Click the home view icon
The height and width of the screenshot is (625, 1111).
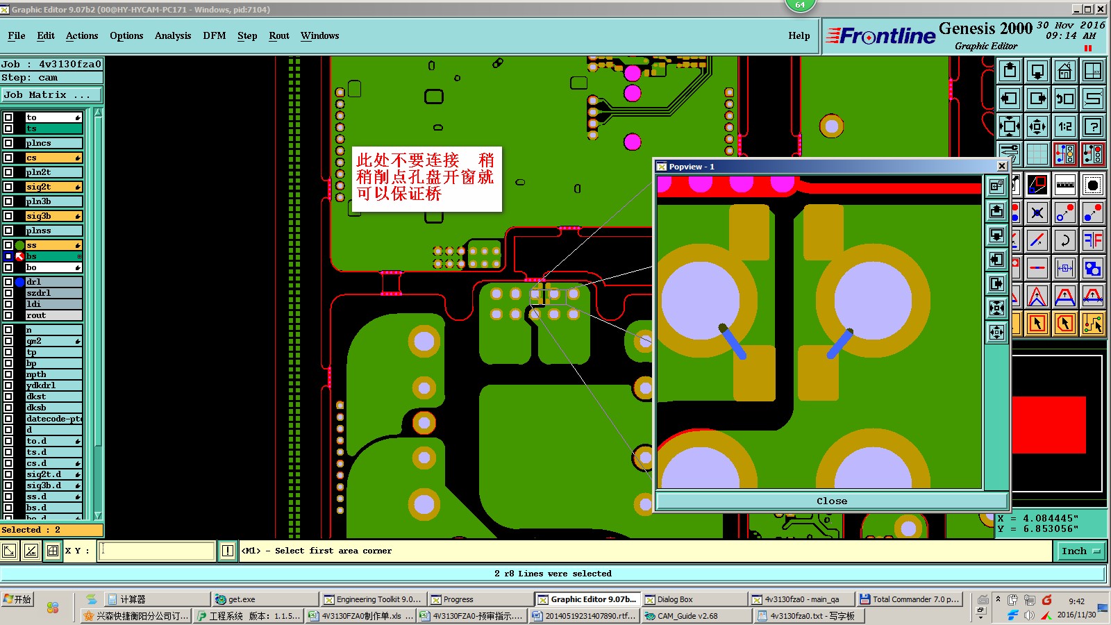(1065, 71)
